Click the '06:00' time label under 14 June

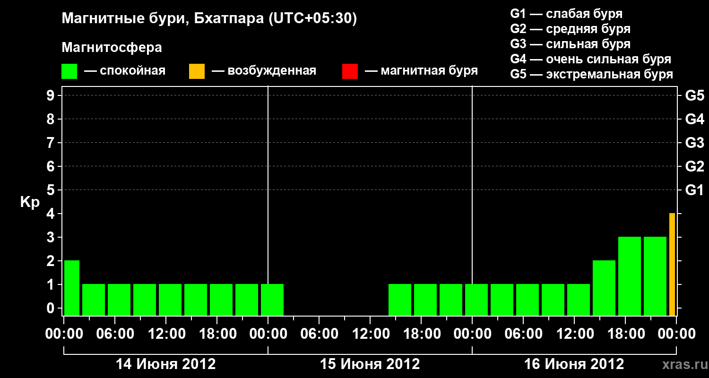115,334
